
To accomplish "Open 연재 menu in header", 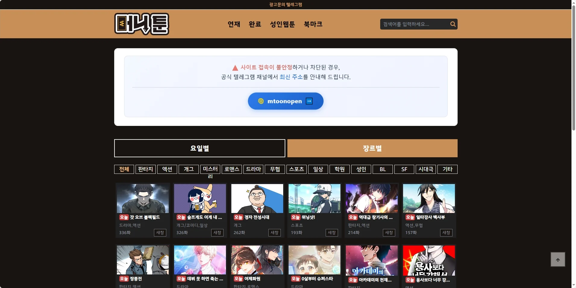I will (234, 24).
